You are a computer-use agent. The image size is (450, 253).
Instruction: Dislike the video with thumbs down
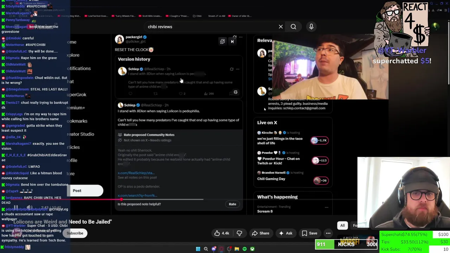point(239,233)
